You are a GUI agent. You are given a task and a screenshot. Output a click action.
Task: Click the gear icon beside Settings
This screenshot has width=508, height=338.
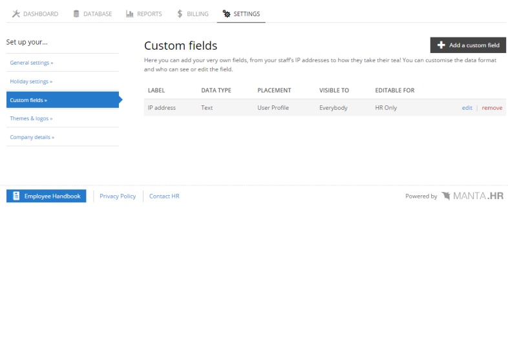(226, 14)
